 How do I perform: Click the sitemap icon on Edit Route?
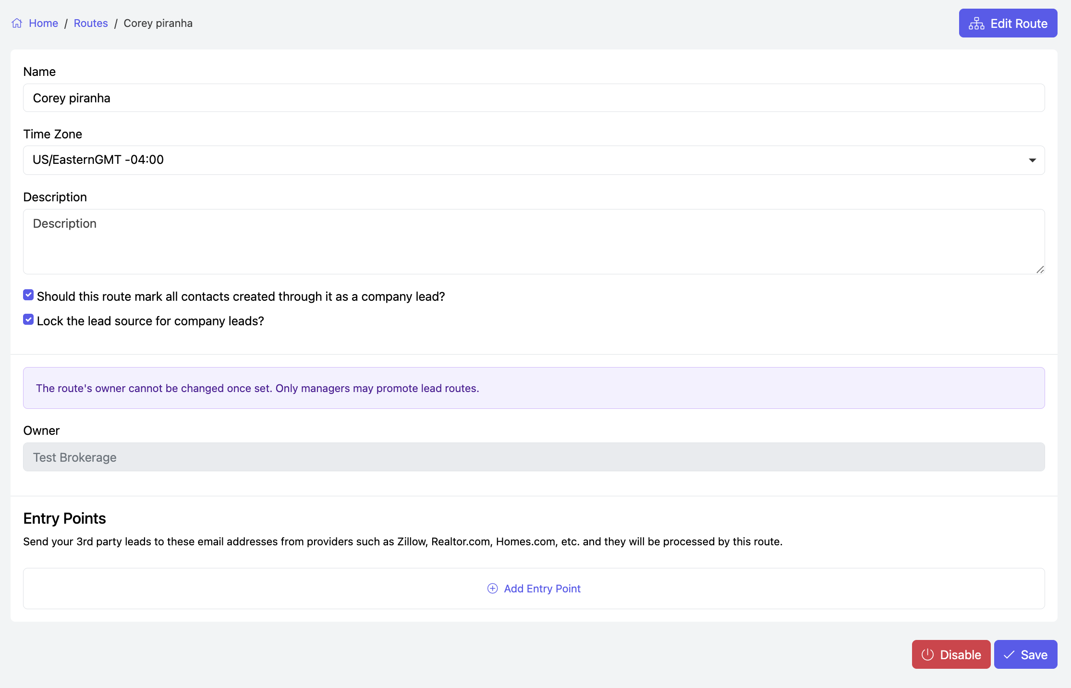[x=976, y=24]
